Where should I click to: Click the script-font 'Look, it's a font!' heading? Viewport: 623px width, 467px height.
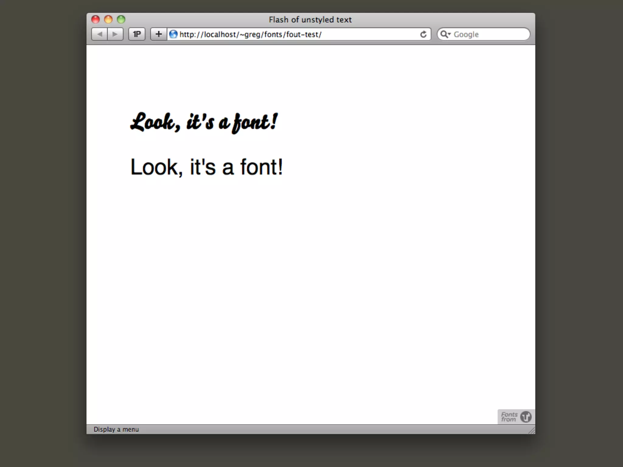pos(204,122)
